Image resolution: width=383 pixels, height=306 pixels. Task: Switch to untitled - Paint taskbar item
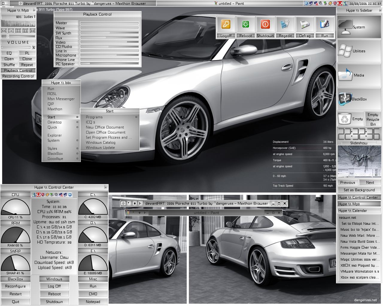(x=230, y=4)
